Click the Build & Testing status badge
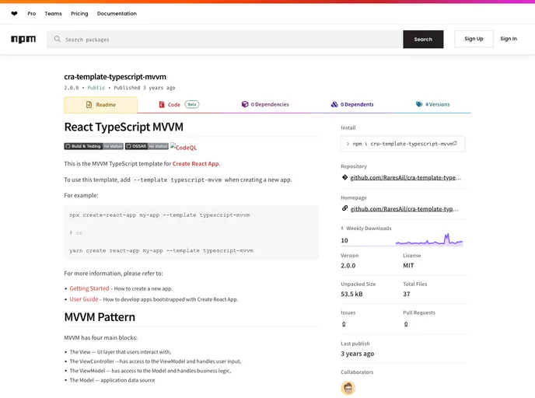Viewport: 535px width, 398px height. pyautogui.click(x=93, y=146)
